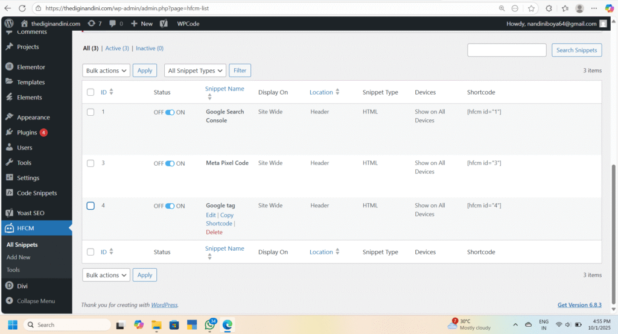Click the WordPress logo in admin bar

pos(9,24)
